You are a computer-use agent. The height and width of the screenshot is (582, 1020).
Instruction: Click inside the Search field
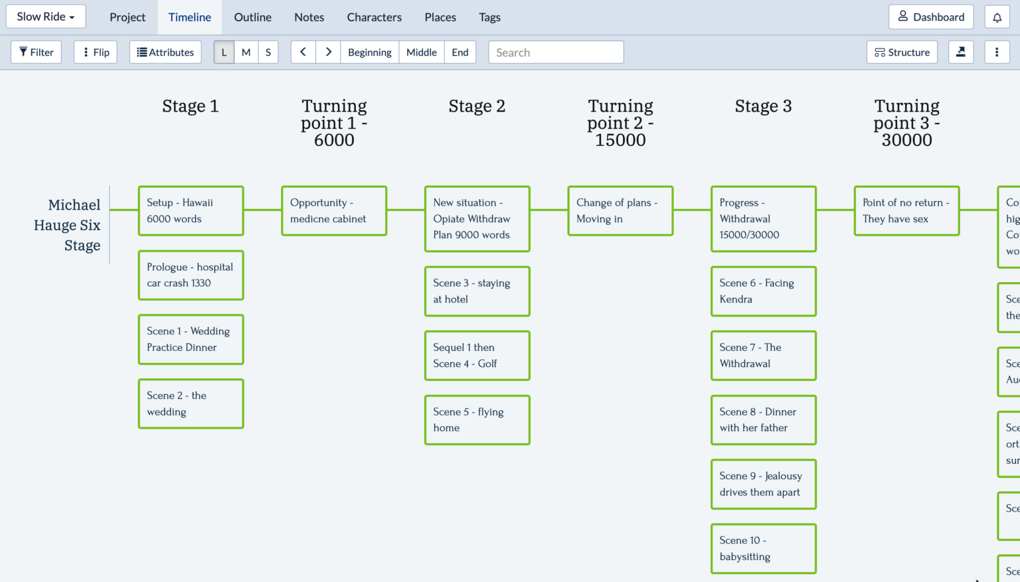556,52
